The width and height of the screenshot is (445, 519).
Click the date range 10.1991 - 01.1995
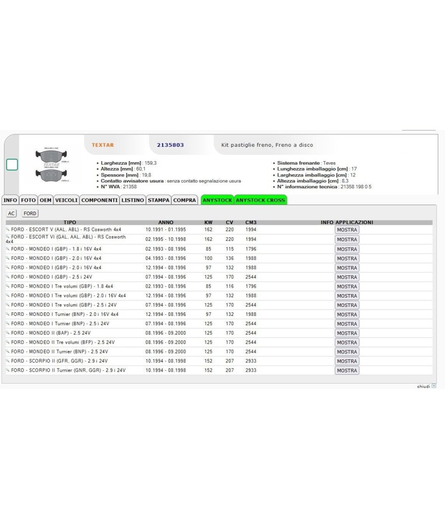[166, 229]
